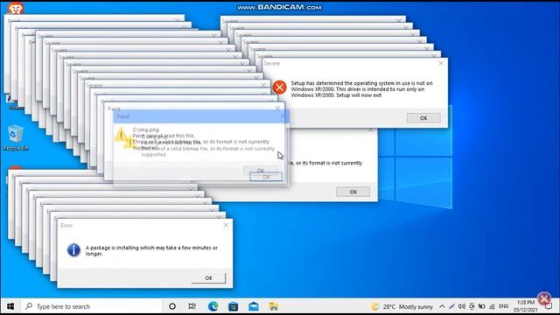
Task: Close the package installing Error dialog
Action: [226, 225]
